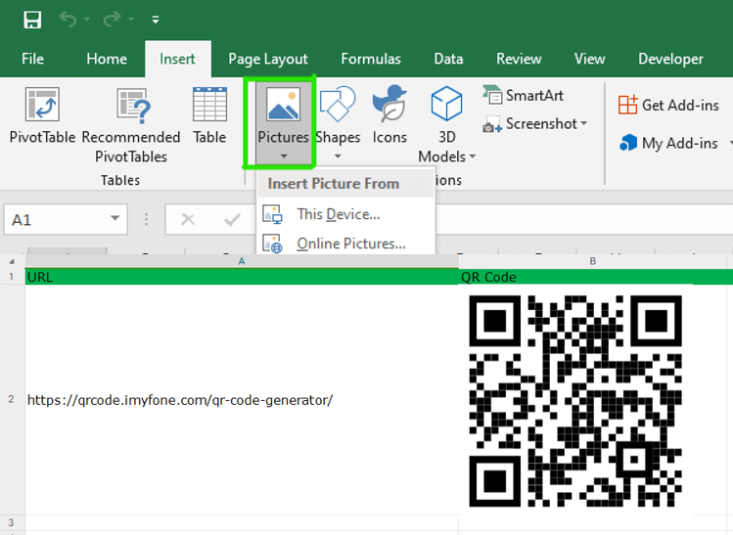This screenshot has width=733, height=535.
Task: Open the Shapes gallery
Action: point(338,115)
